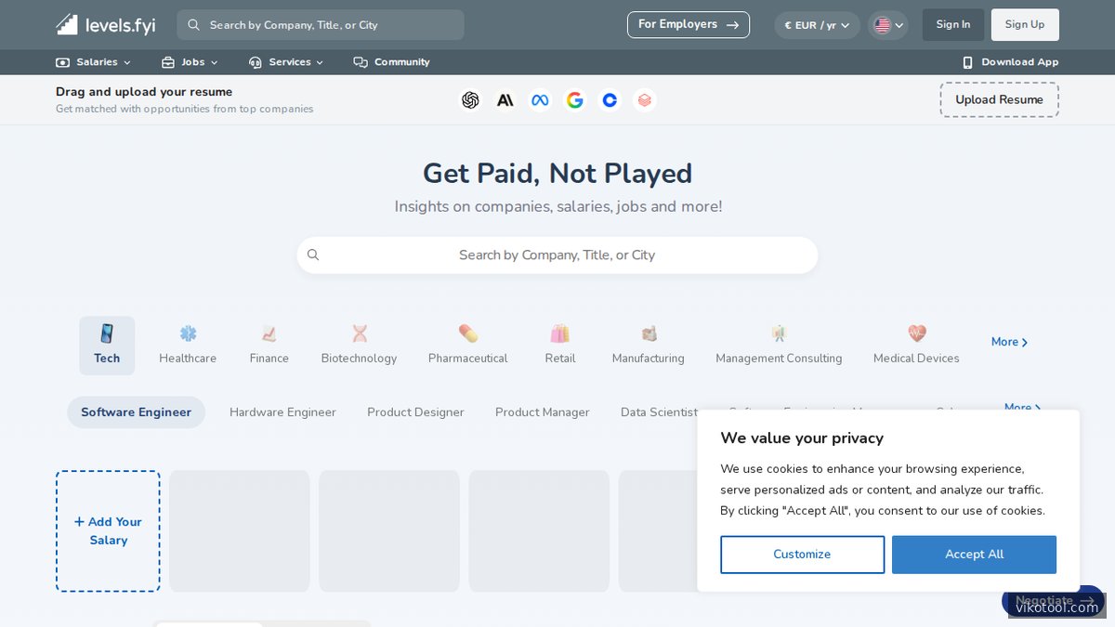Click the Meta logo icon
Viewport: 1115px width, 627px height.
540,99
